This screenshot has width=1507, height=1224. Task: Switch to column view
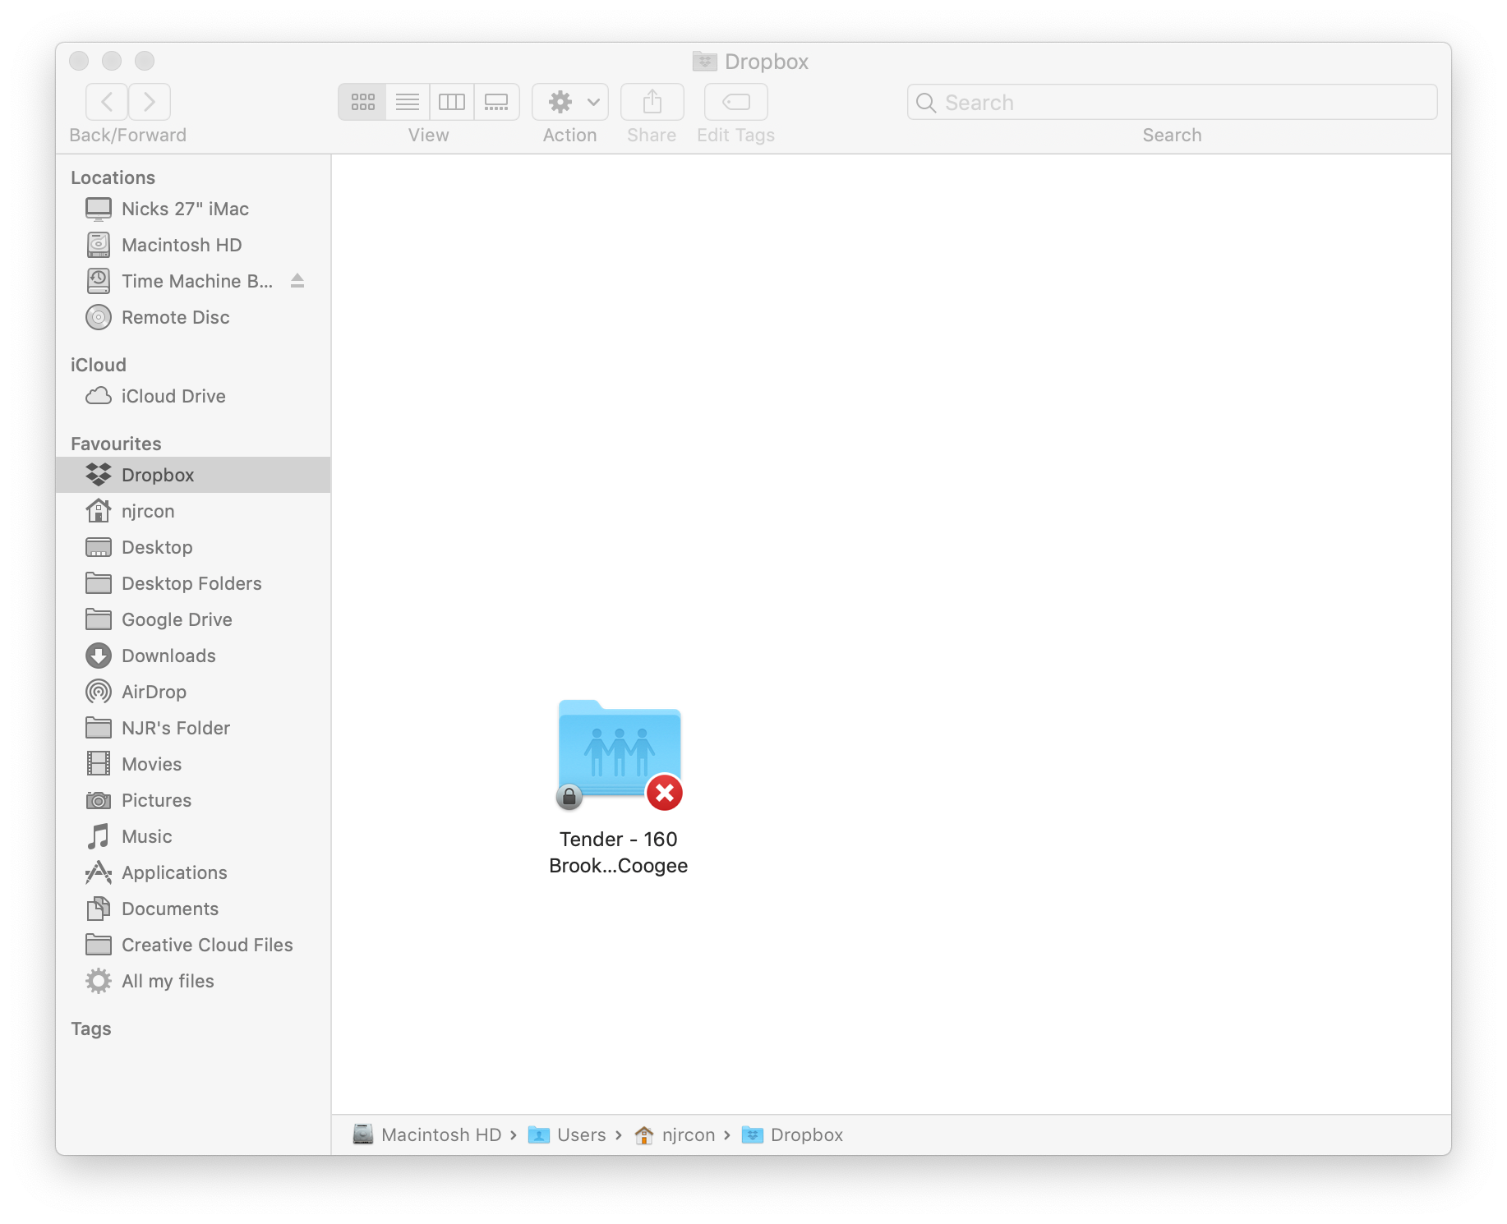451,102
